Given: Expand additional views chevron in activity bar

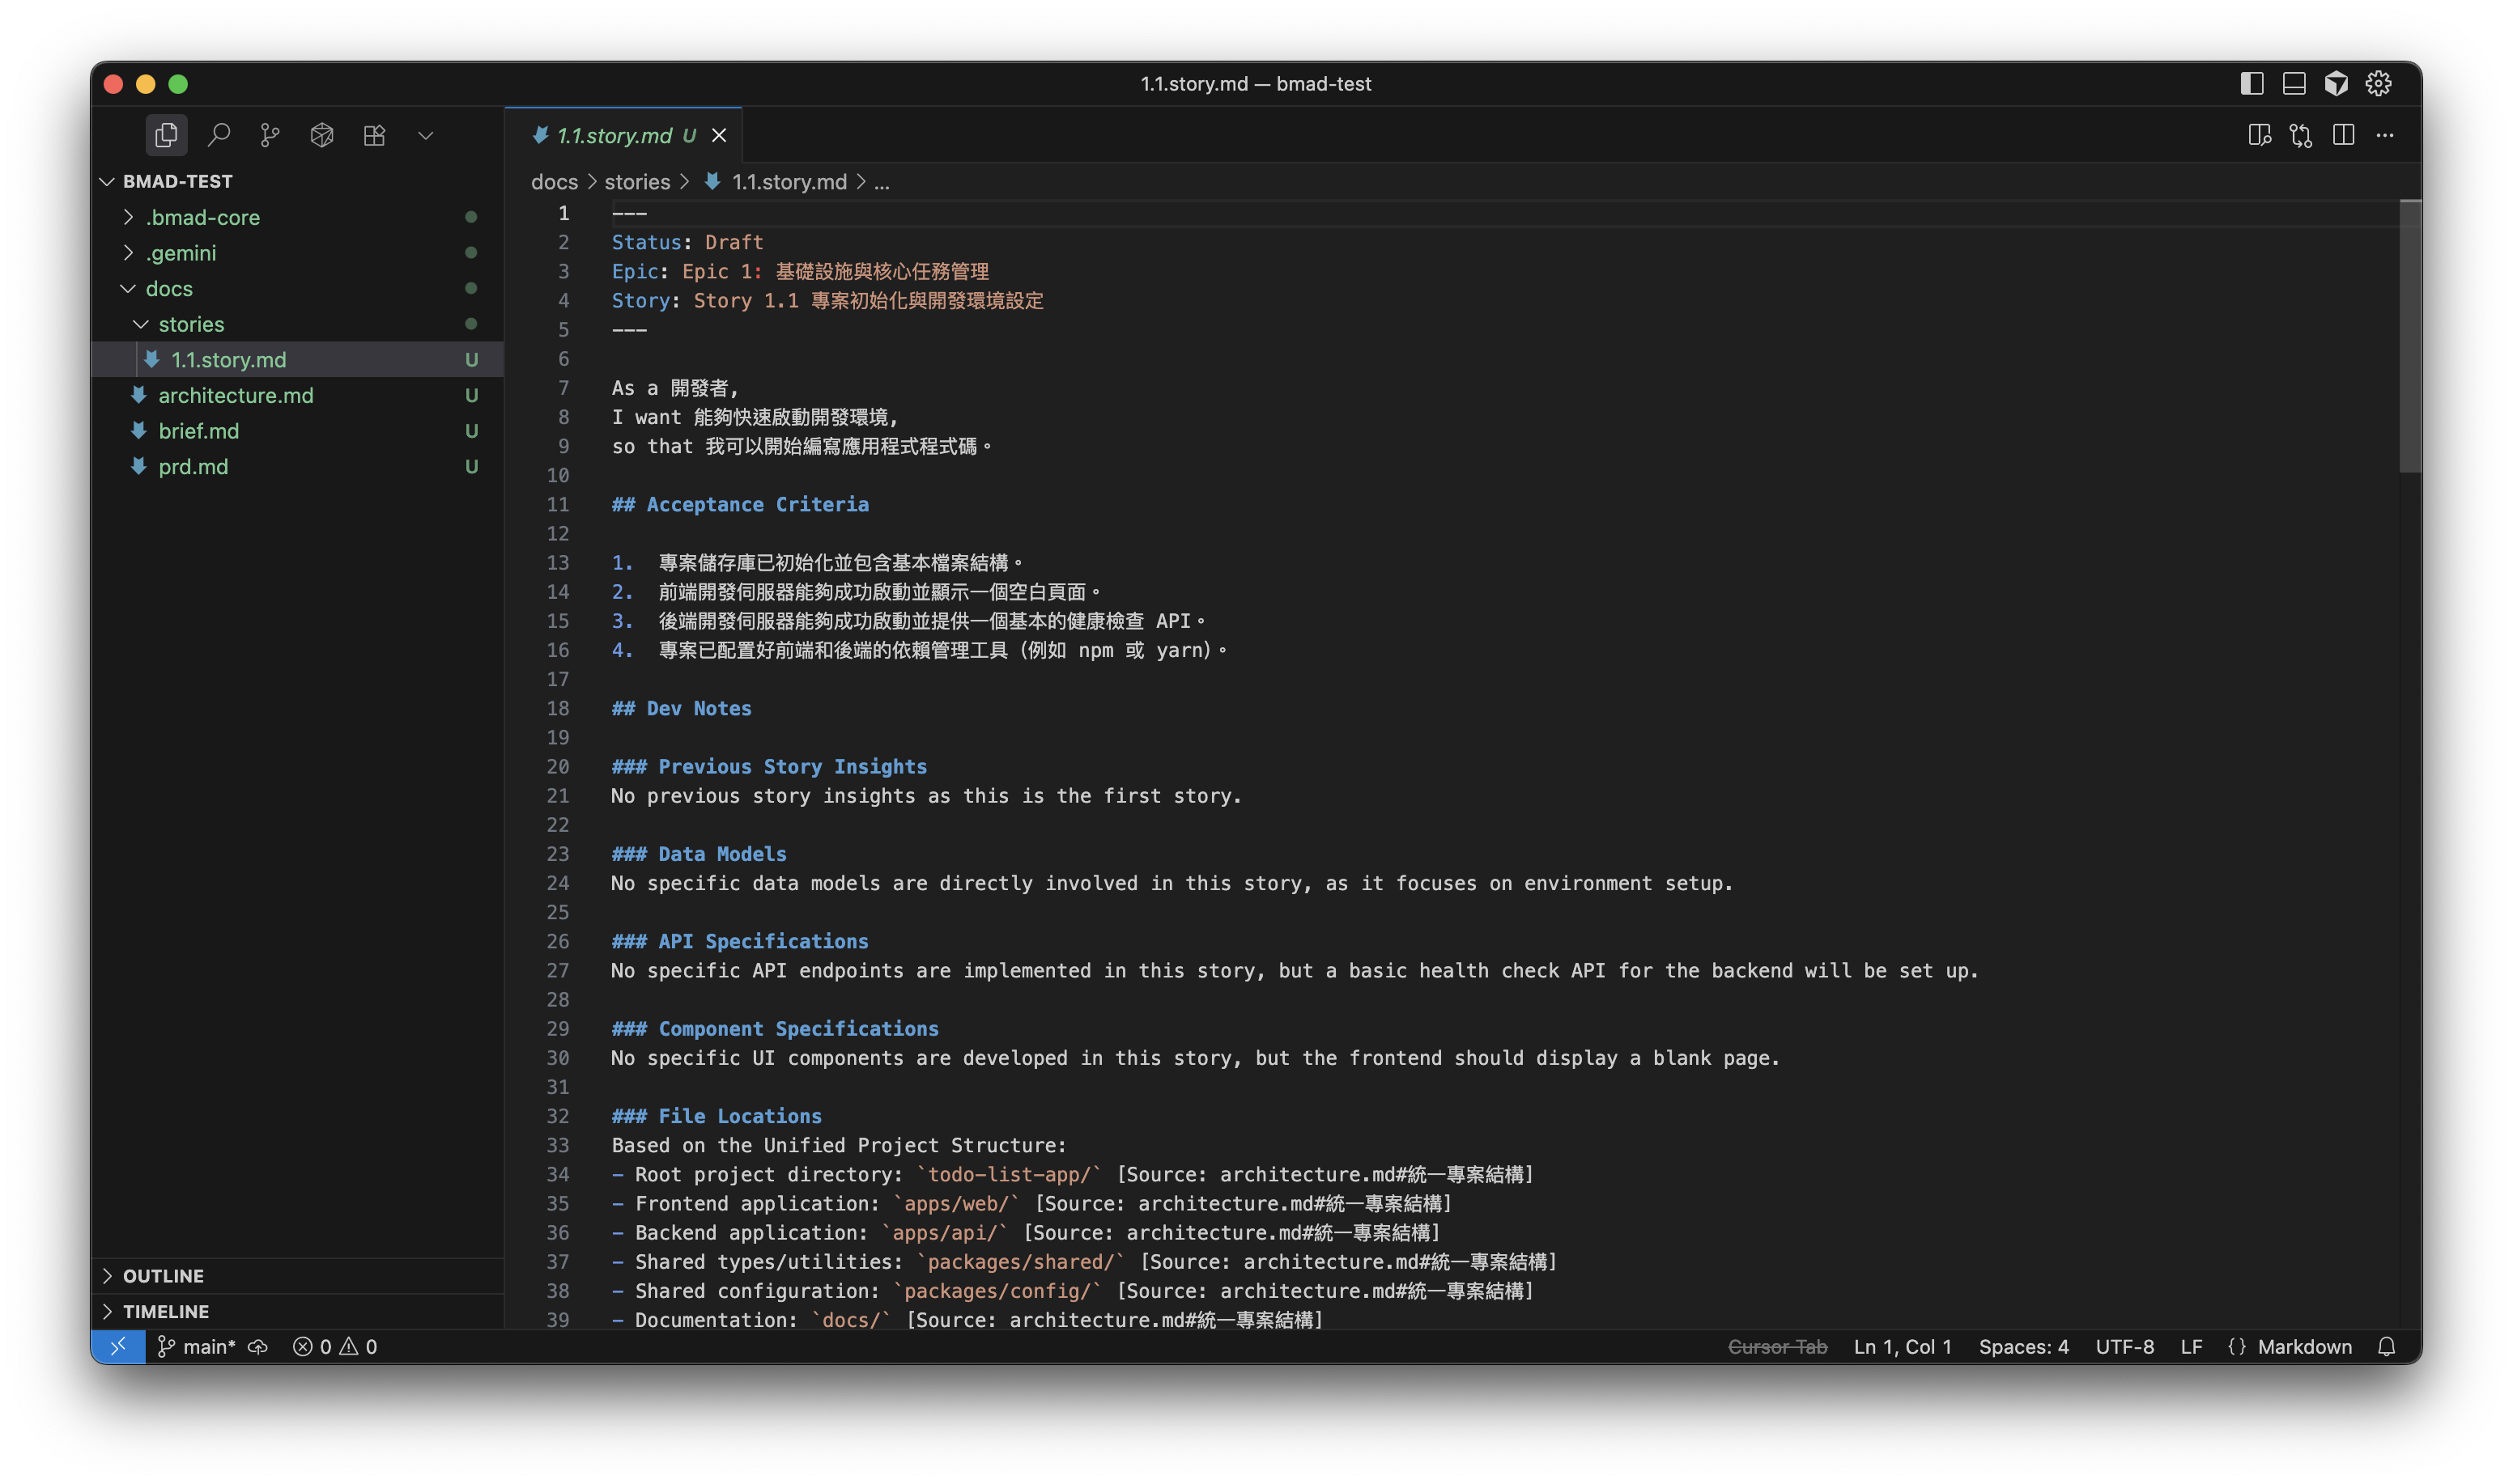Looking at the screenshot, I should tap(425, 135).
